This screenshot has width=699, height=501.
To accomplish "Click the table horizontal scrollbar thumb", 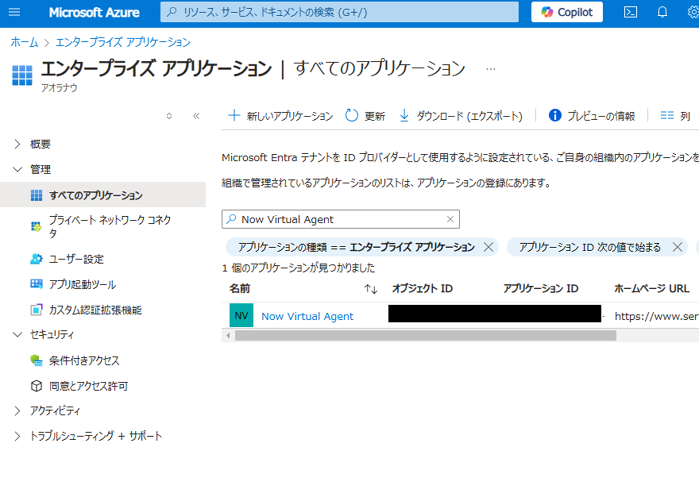I will coord(426,336).
